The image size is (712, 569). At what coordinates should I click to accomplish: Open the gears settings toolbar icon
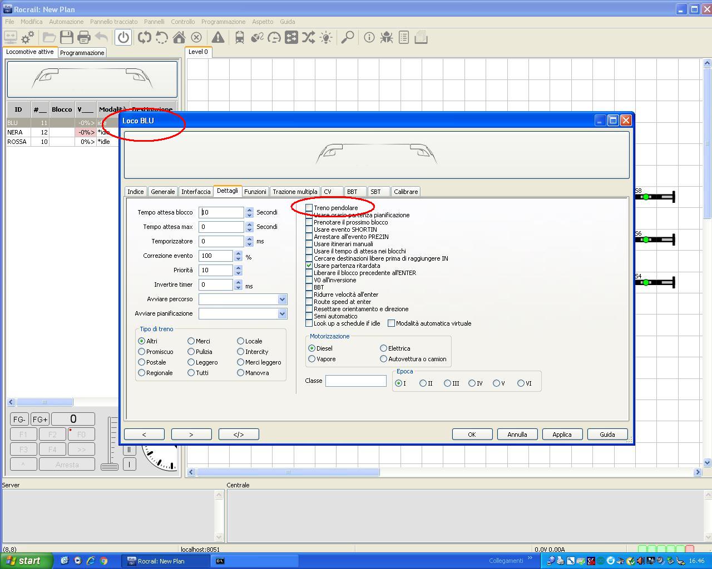(x=28, y=37)
